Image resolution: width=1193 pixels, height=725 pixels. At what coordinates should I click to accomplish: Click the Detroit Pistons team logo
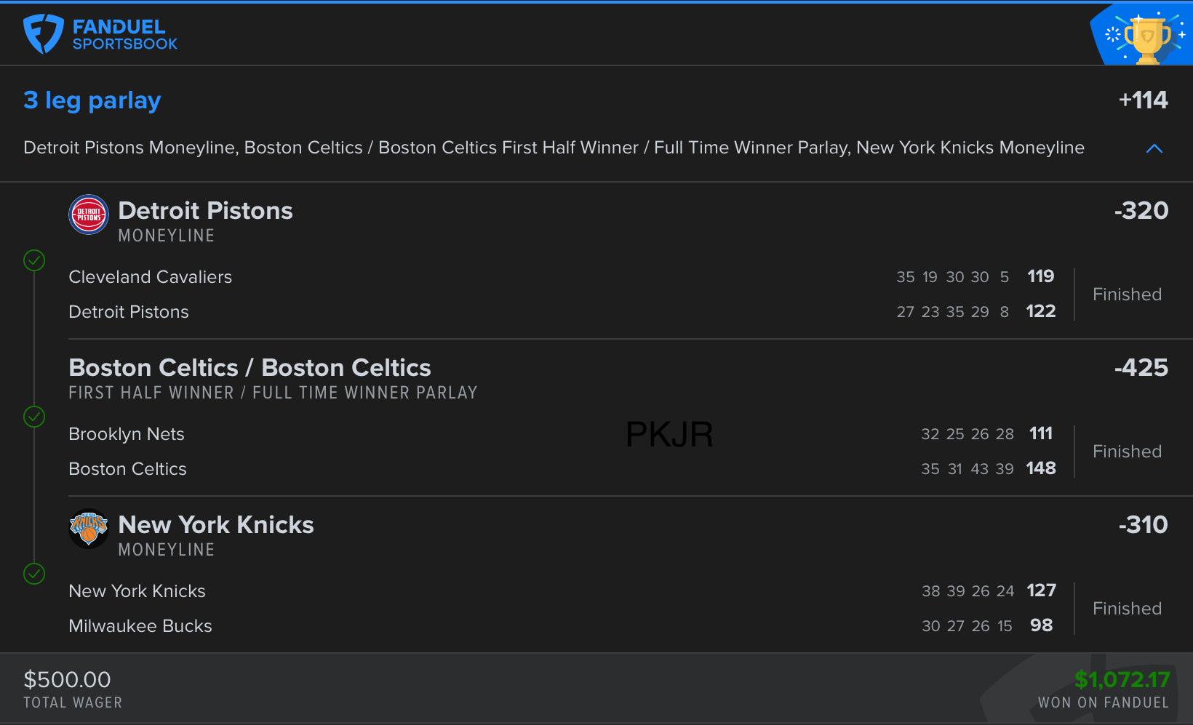(x=89, y=215)
